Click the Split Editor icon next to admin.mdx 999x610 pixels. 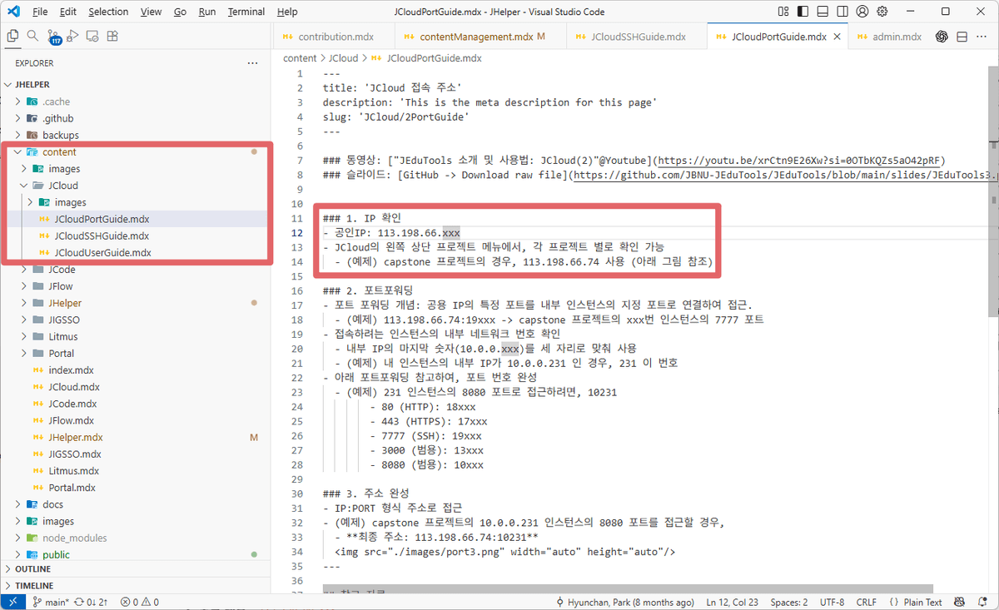click(x=963, y=36)
